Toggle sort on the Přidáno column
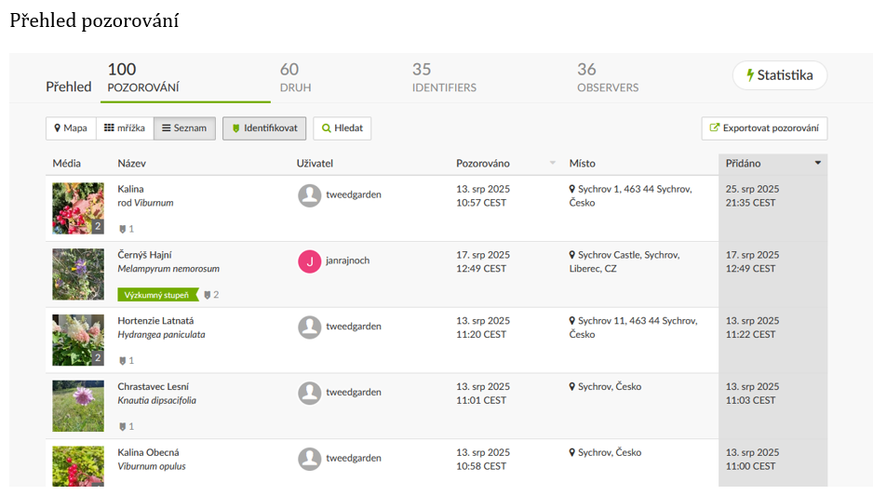Viewport: 873px width, 495px height. (x=818, y=164)
